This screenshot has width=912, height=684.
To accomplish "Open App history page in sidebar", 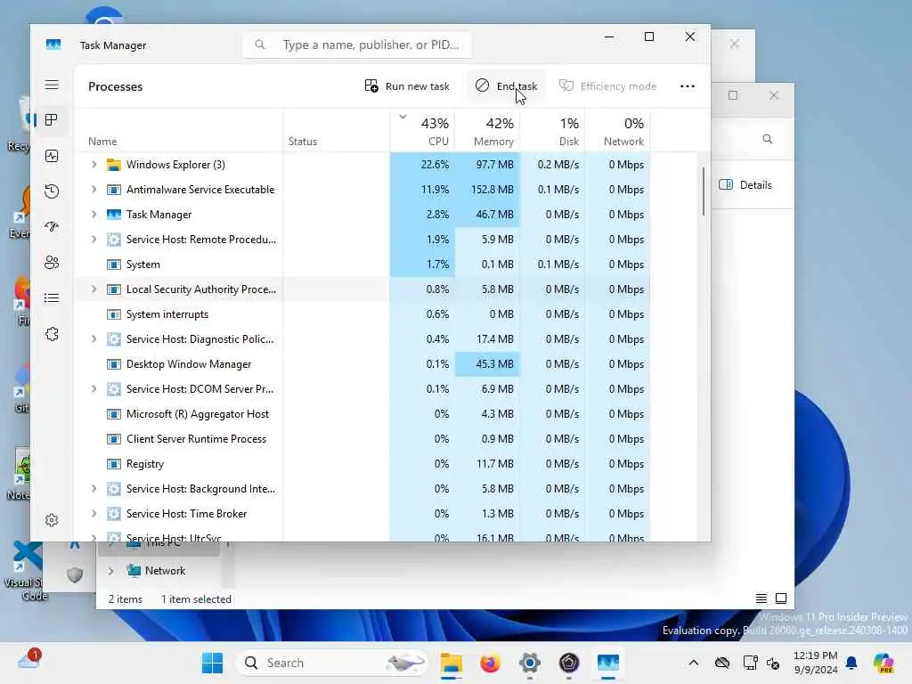I will tap(52, 191).
